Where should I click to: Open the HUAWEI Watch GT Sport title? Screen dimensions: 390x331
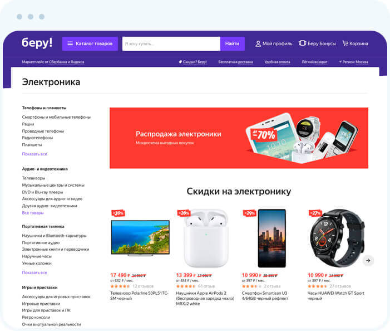(x=336, y=296)
